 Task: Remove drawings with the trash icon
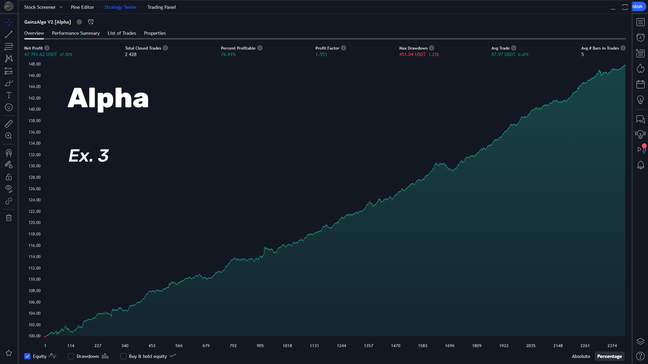[9, 218]
